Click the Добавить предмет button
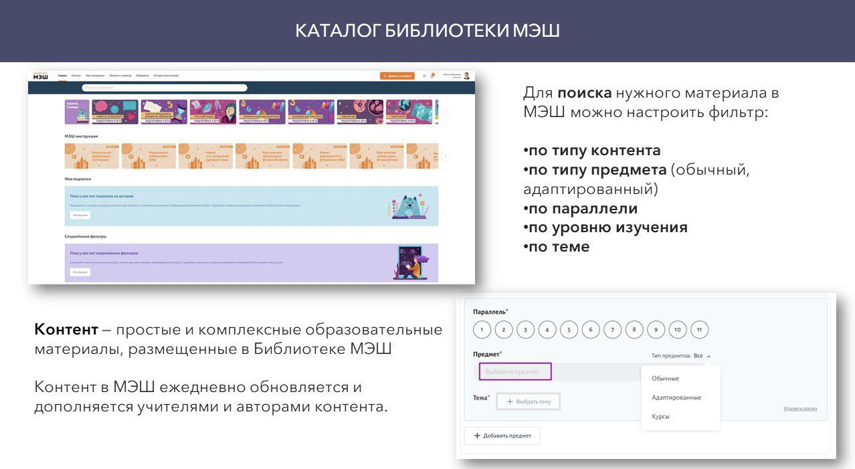The image size is (855, 469). 502,436
